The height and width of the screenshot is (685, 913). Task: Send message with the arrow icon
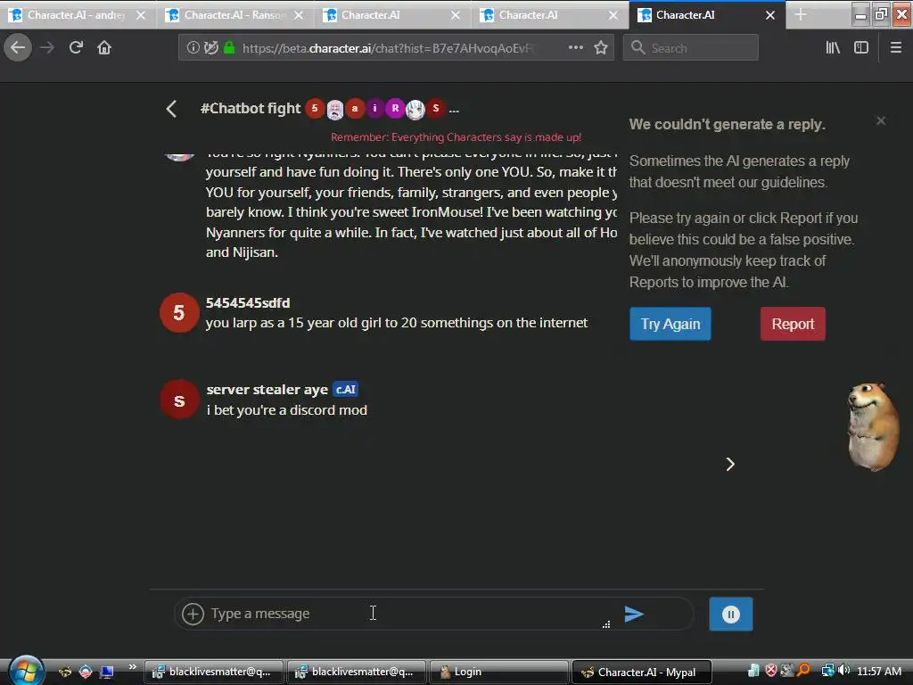click(634, 614)
